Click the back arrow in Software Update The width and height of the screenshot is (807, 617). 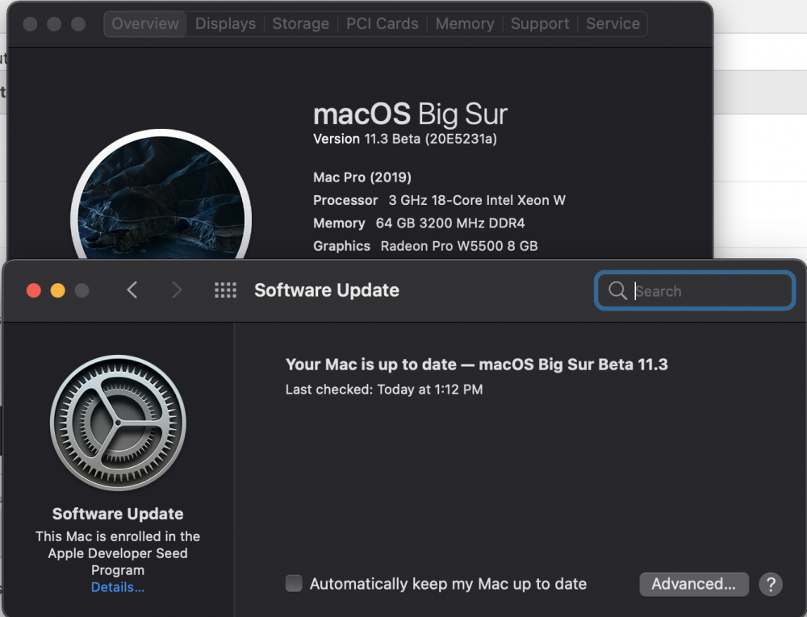(132, 290)
